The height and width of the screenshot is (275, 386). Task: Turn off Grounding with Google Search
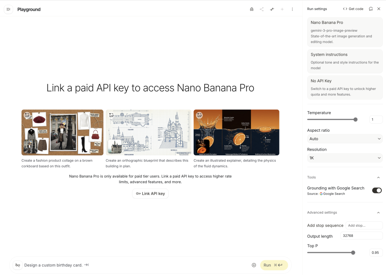pos(377,190)
